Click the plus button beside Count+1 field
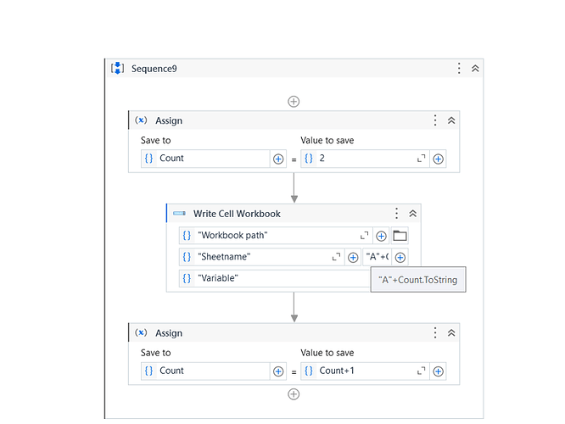The height and width of the screenshot is (424, 565). [438, 371]
